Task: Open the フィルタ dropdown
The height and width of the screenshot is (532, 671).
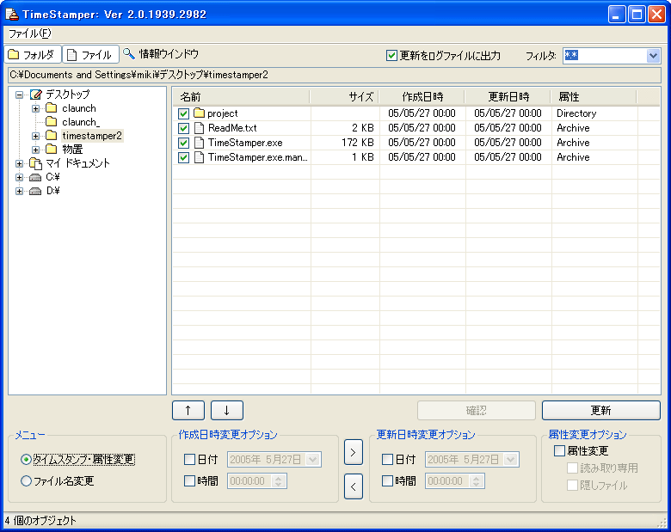Action: tap(652, 56)
